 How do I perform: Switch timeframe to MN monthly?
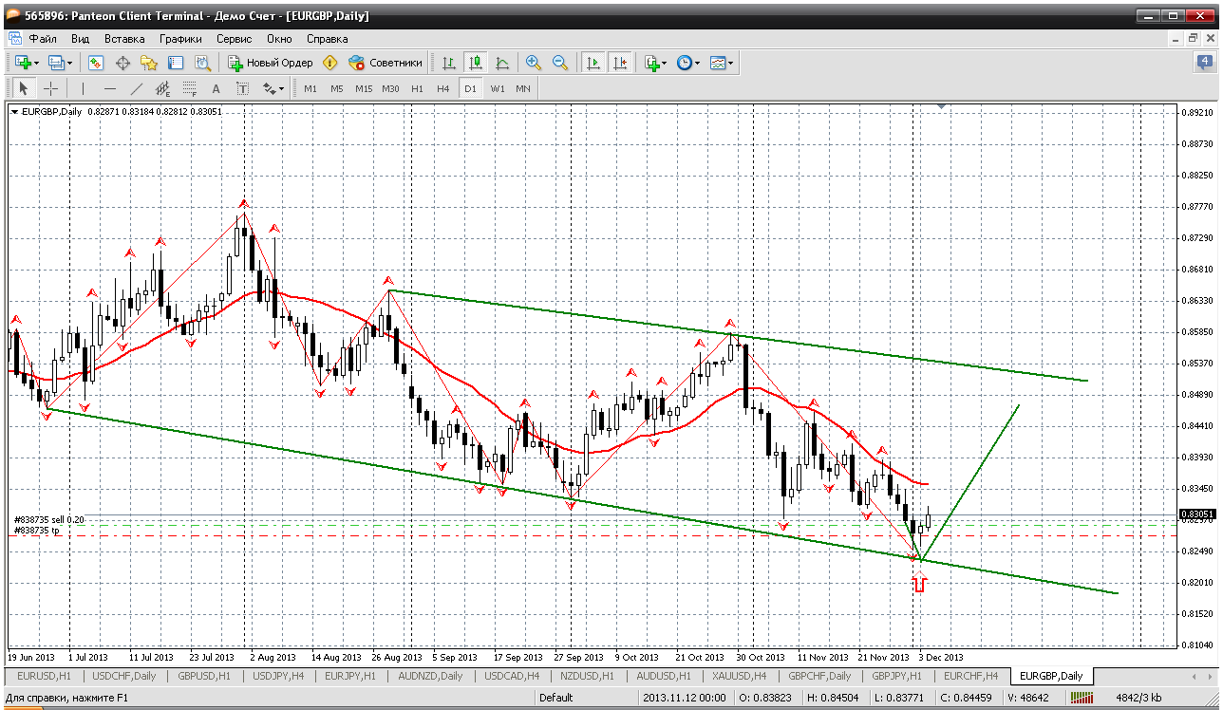[523, 88]
